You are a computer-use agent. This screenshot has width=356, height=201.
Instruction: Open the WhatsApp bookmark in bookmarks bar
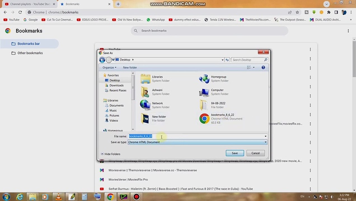pyautogui.click(x=156, y=20)
